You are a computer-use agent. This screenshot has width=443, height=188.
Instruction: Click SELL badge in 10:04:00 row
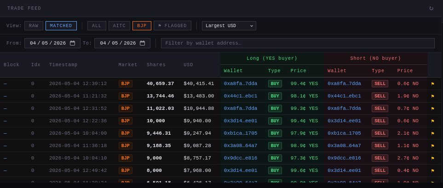pos(380,133)
